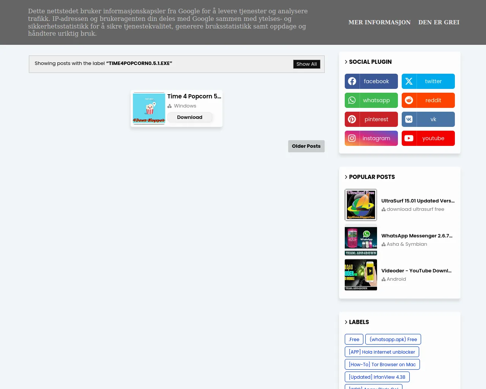This screenshot has height=389, width=486.
Task: Open the Time 4 Popcorn post thumbnail
Action: [149, 108]
